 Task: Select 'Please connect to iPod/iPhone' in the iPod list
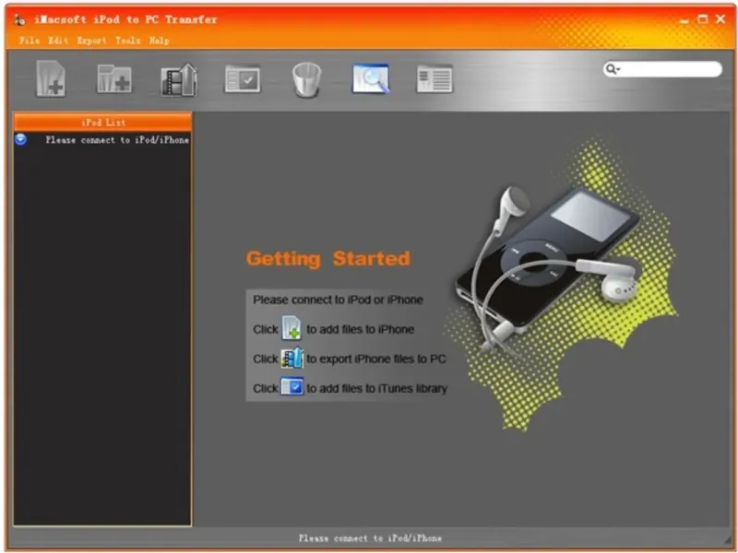(117, 140)
